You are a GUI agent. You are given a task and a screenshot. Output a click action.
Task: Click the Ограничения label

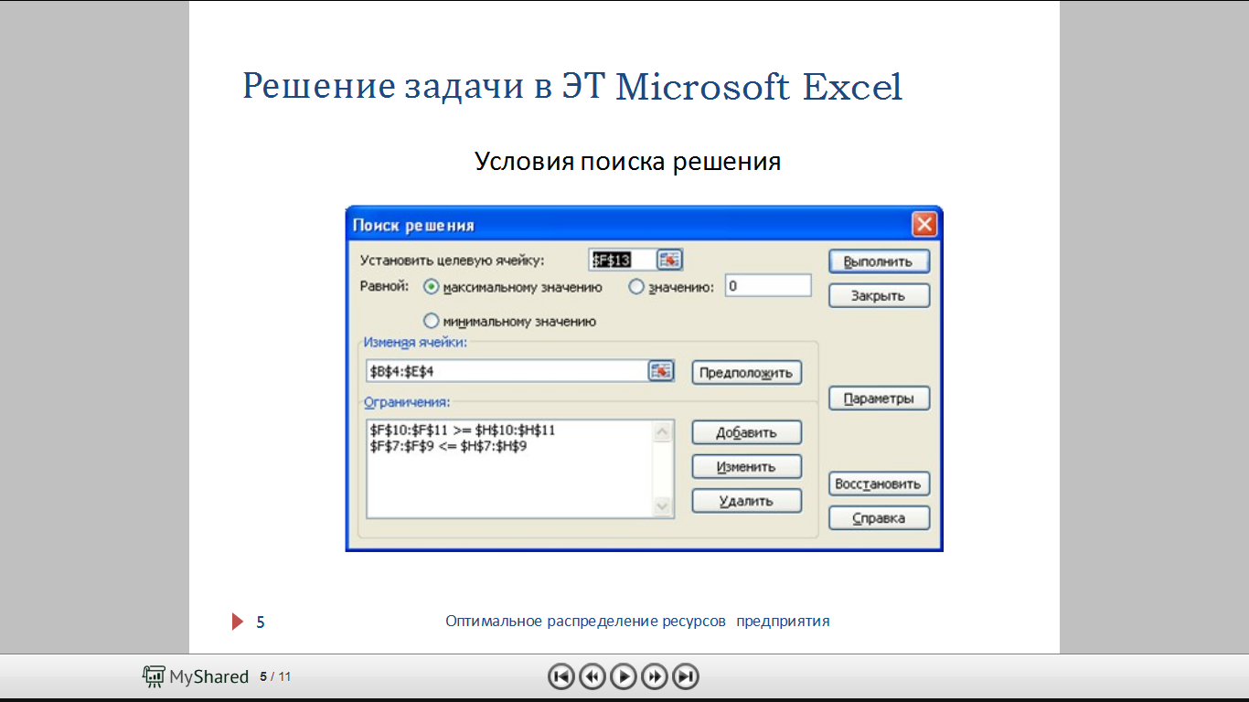click(407, 401)
